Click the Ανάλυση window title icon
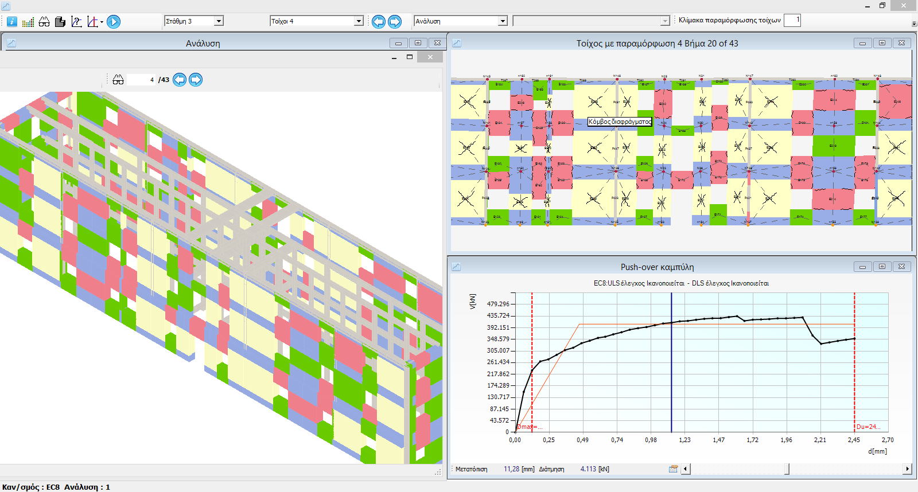This screenshot has height=492, width=918. 11,43
